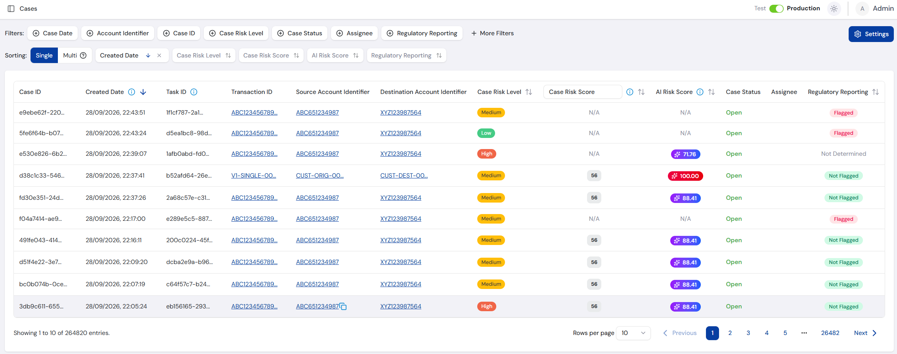
Task: Open transaction V1-SINGLE-00... link
Action: pos(254,176)
